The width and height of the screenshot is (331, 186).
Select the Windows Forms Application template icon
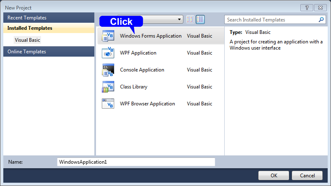pos(108,36)
